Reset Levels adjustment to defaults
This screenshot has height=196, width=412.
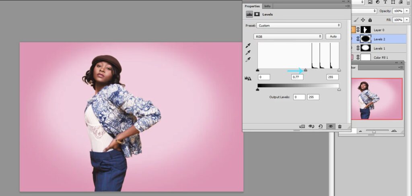pyautogui.click(x=320, y=126)
